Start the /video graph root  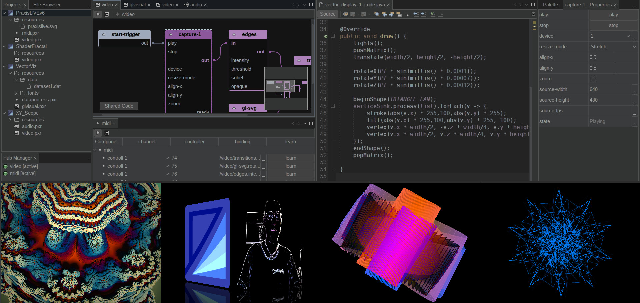[98, 14]
